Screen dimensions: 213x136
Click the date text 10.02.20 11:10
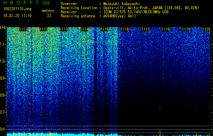click(17, 16)
